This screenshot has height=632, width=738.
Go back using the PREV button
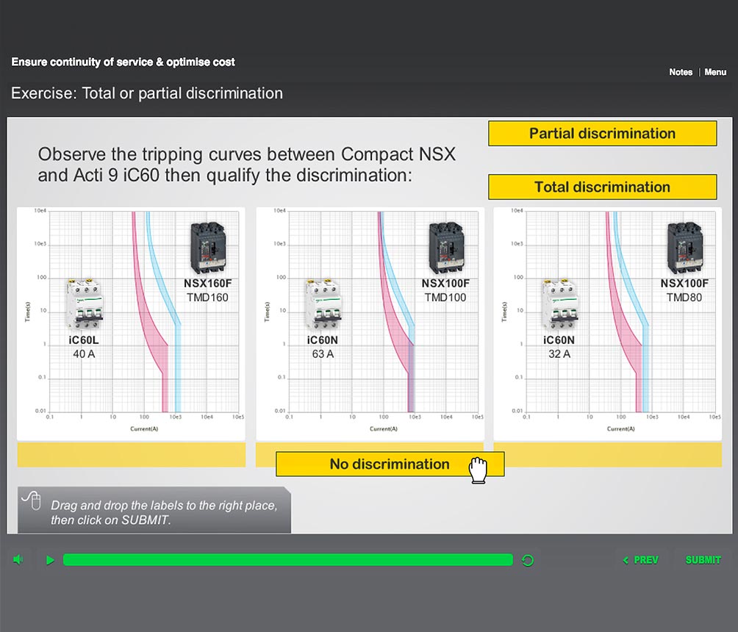[x=640, y=559]
